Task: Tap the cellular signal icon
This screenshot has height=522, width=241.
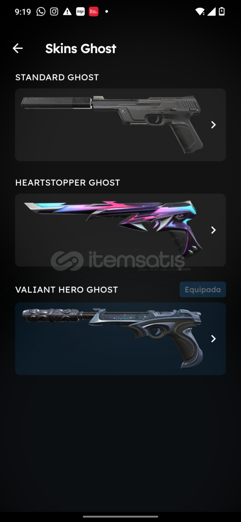Action: point(211,12)
